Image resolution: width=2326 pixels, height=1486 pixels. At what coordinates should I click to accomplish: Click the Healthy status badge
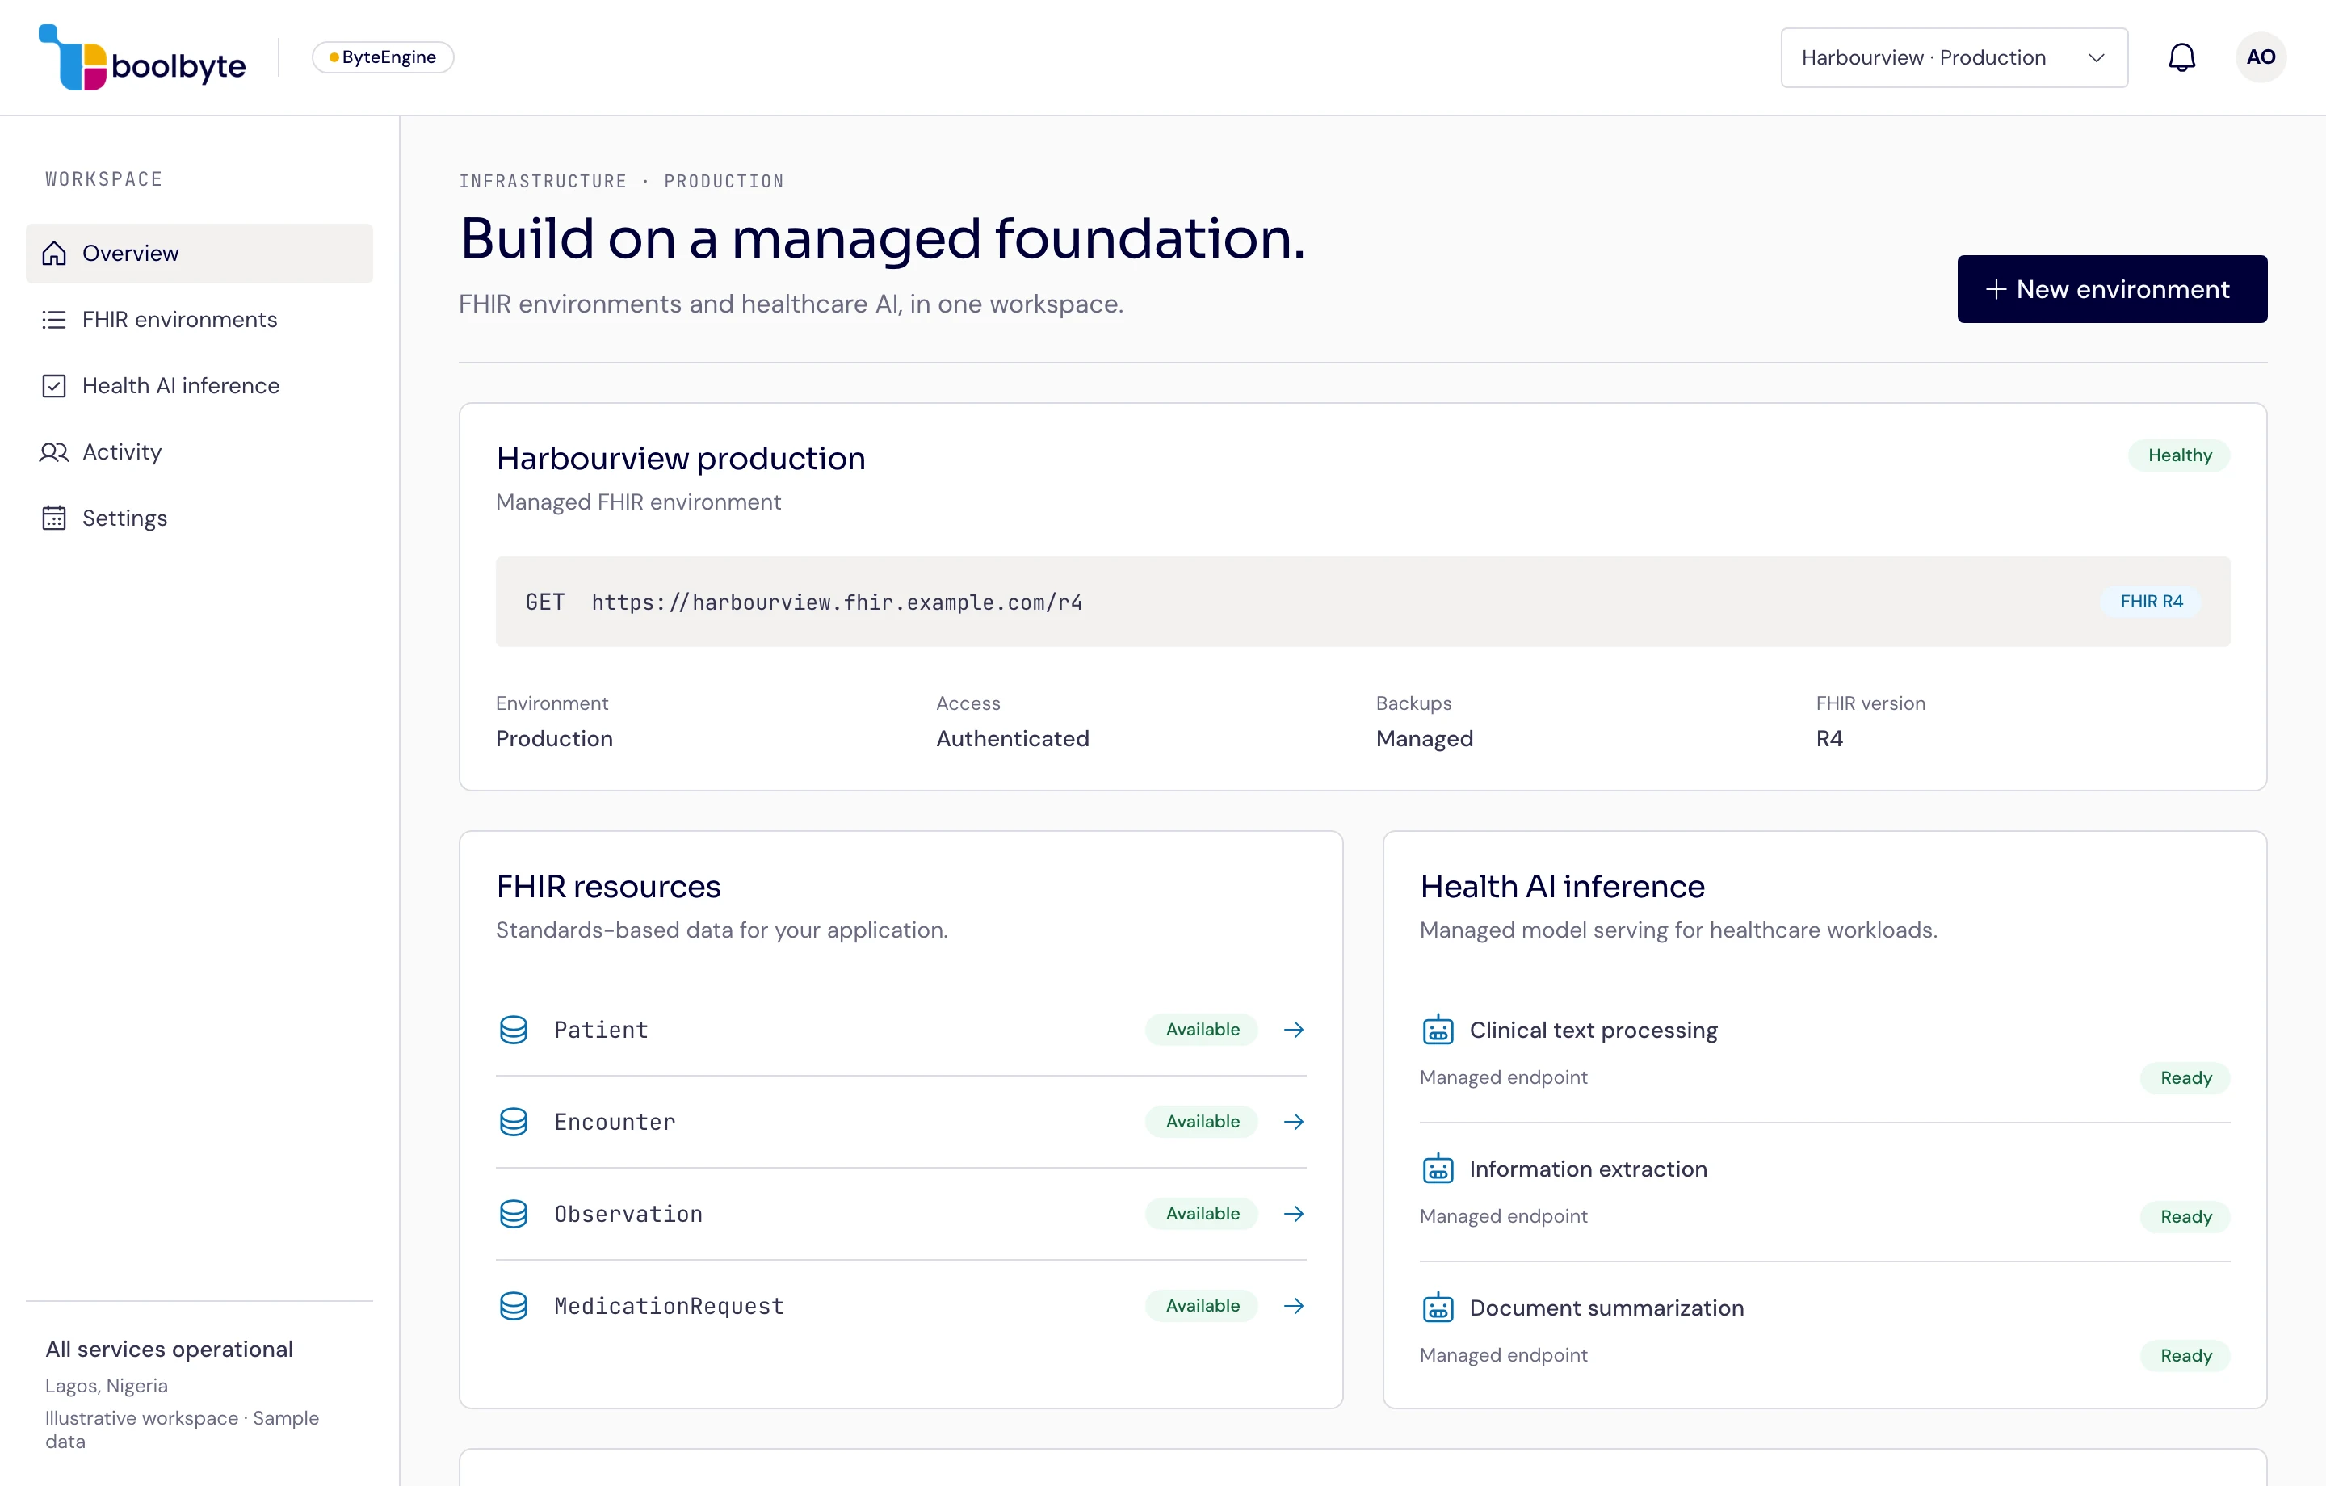[x=2179, y=455]
